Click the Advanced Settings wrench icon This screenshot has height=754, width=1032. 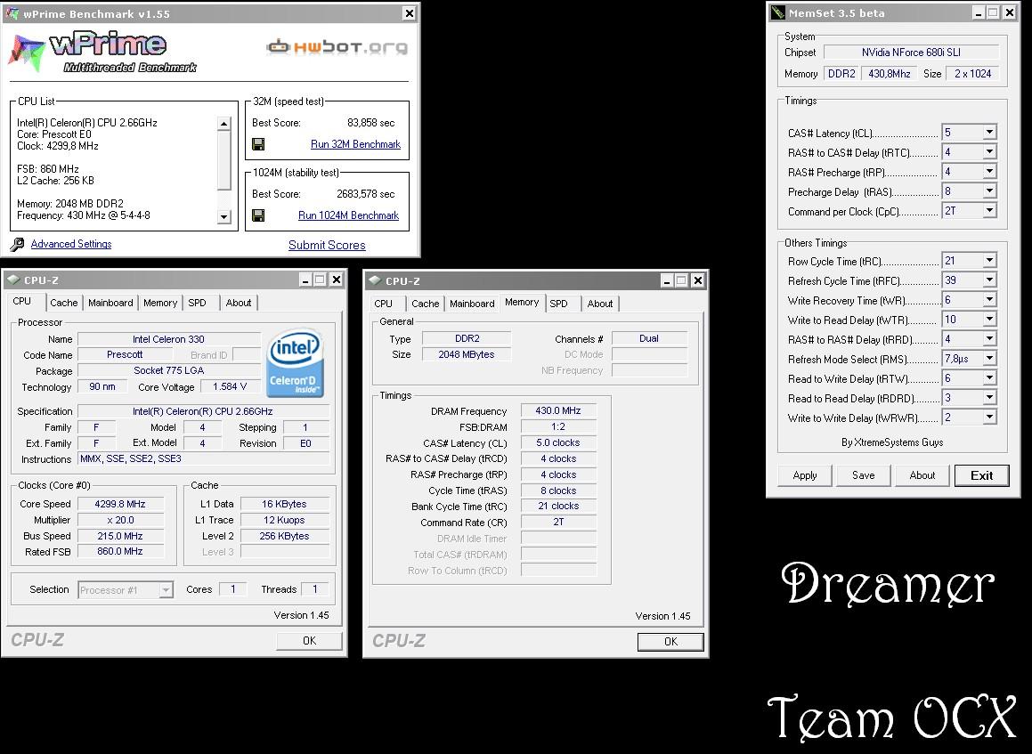17,244
